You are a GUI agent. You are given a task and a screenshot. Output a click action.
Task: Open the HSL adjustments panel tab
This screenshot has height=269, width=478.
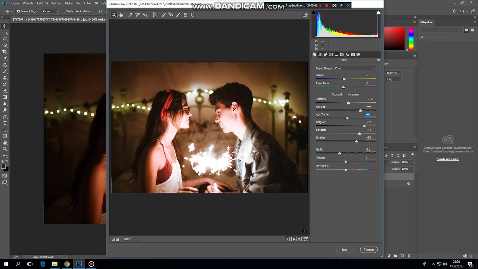(x=331, y=55)
